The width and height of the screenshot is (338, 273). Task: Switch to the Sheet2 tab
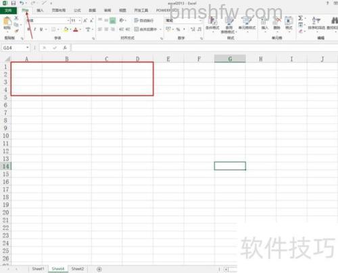coord(78,269)
